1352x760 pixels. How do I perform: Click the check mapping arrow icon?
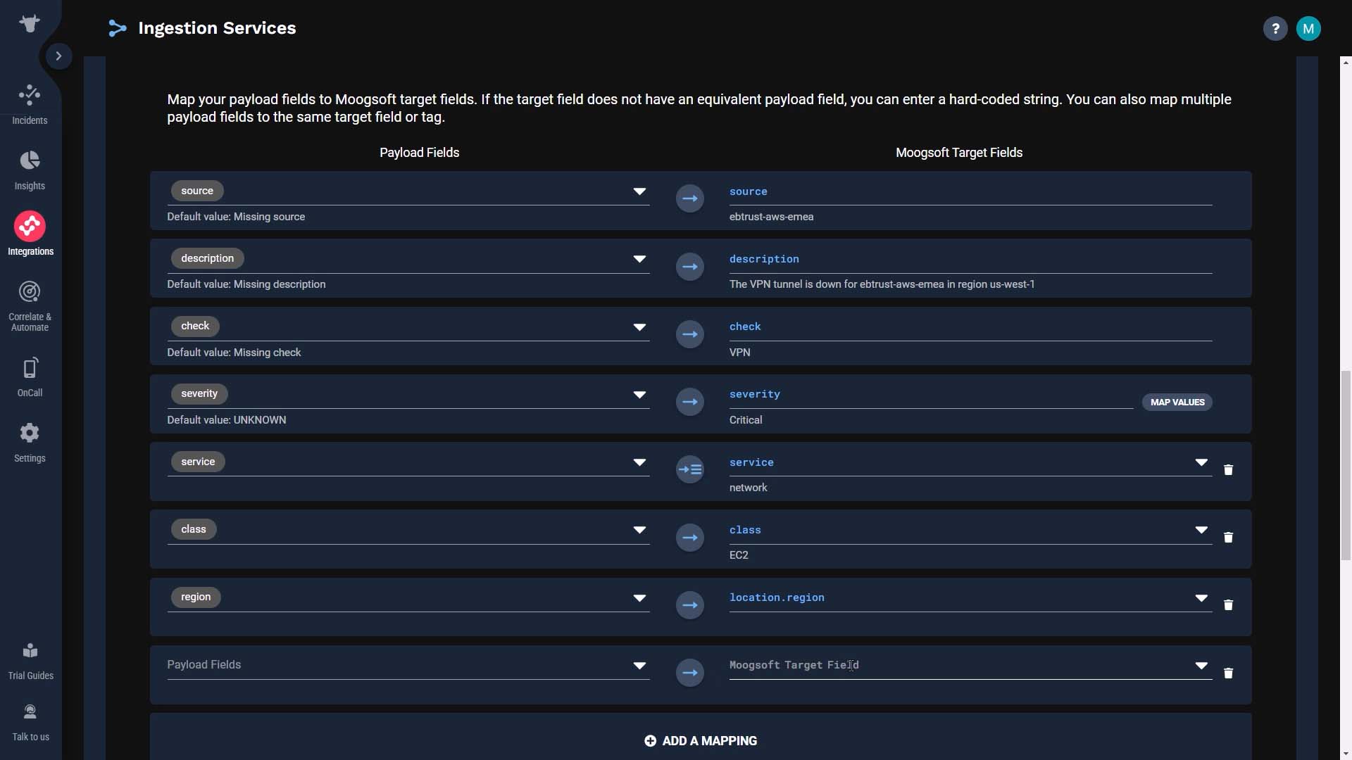pos(690,334)
